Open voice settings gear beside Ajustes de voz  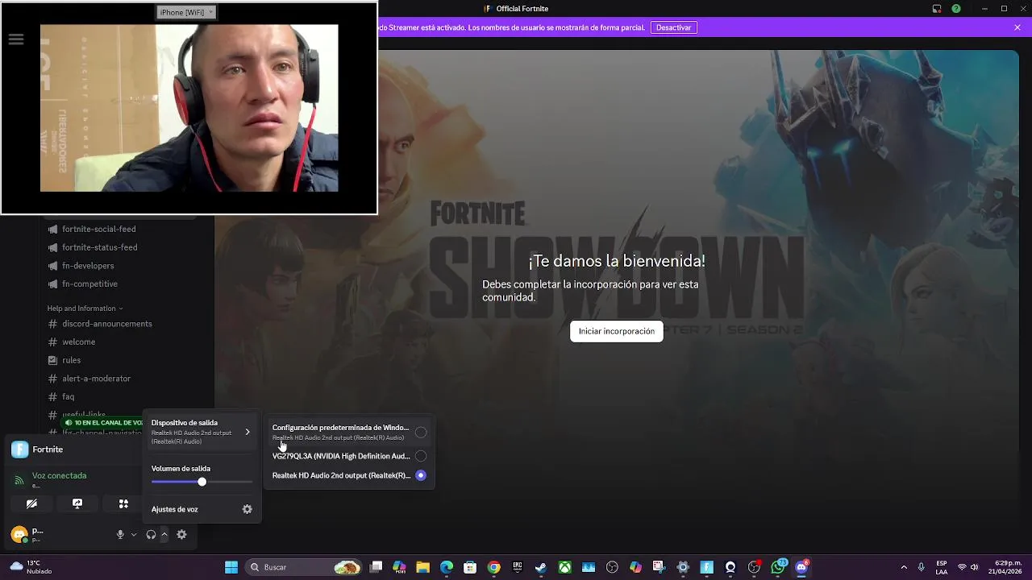[248, 509]
